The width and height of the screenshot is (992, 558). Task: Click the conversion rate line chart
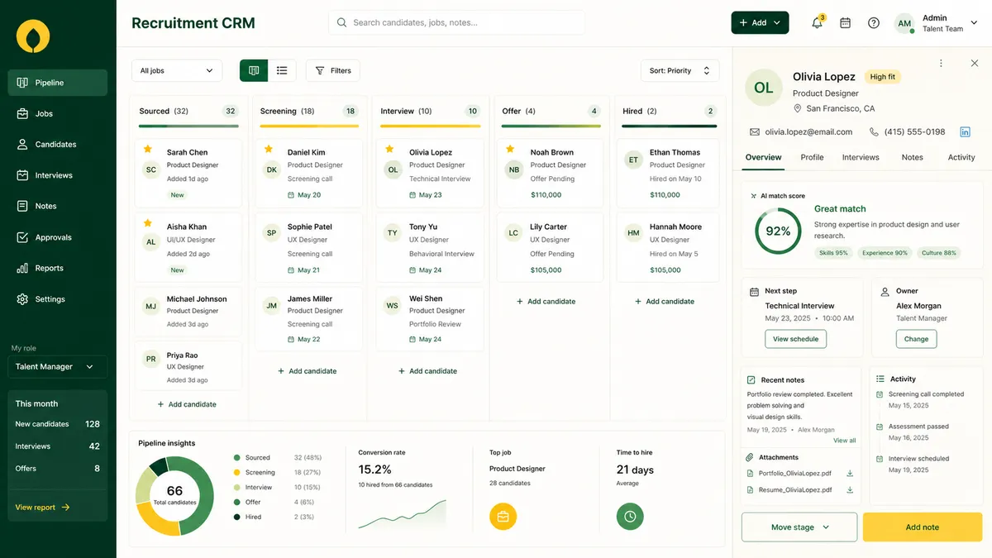402,513
